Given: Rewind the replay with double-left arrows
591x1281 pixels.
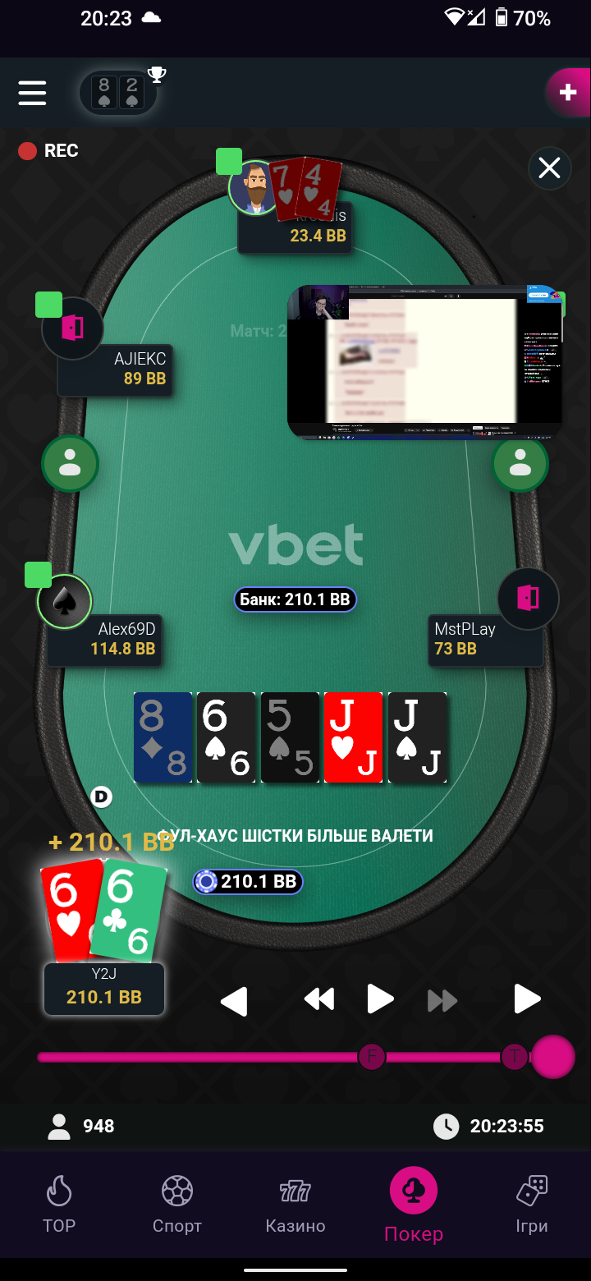Looking at the screenshot, I should (x=319, y=999).
